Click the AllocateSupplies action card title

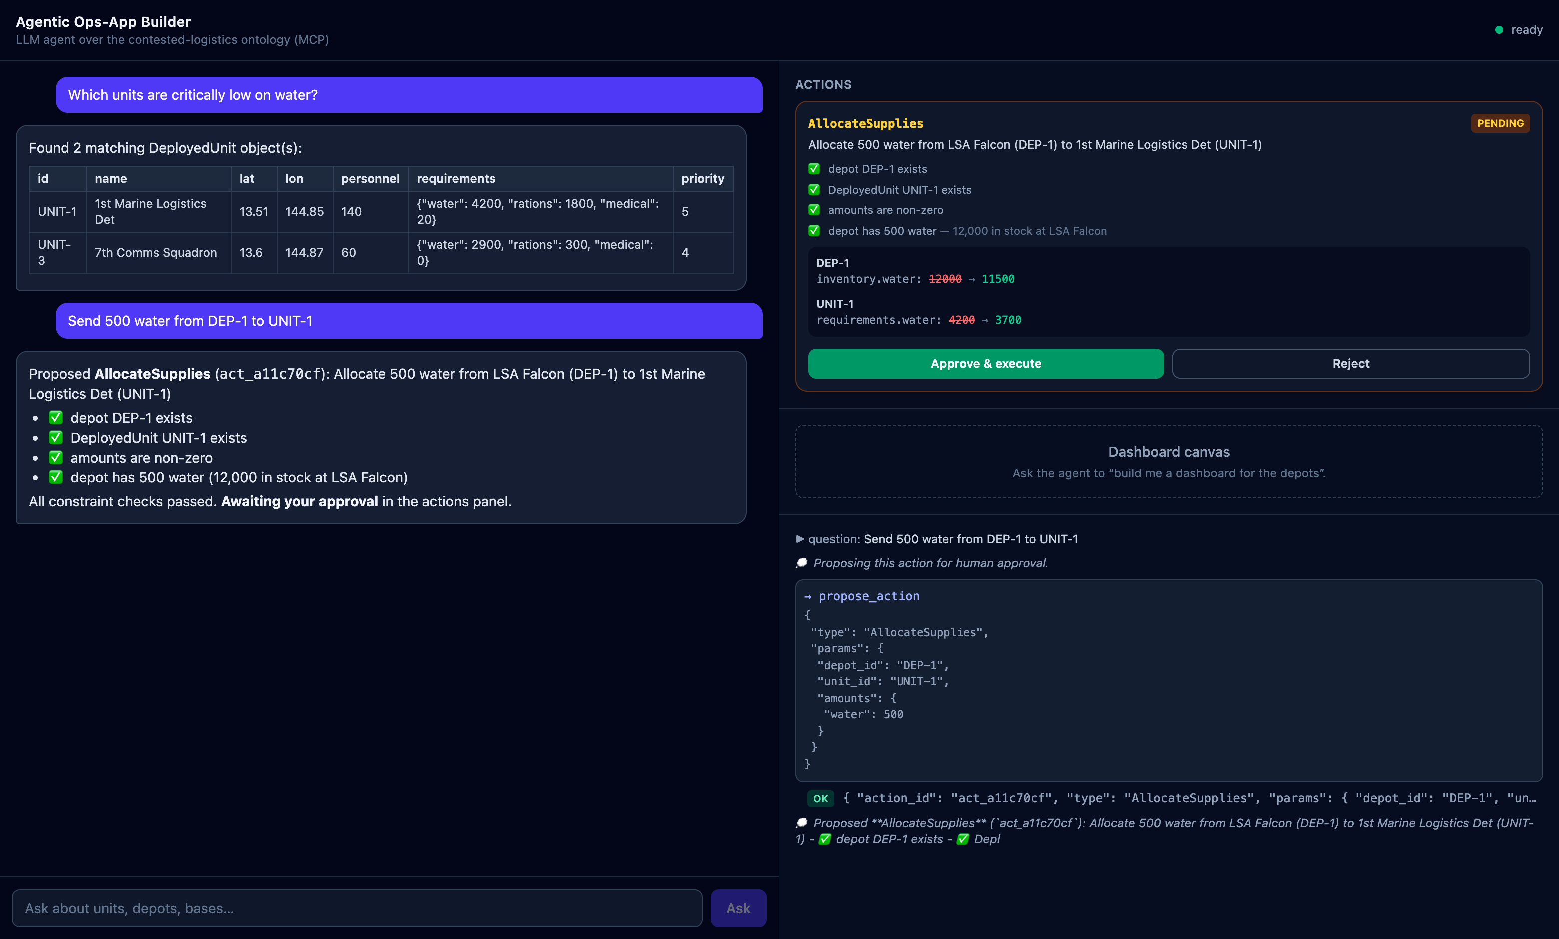(x=865, y=123)
